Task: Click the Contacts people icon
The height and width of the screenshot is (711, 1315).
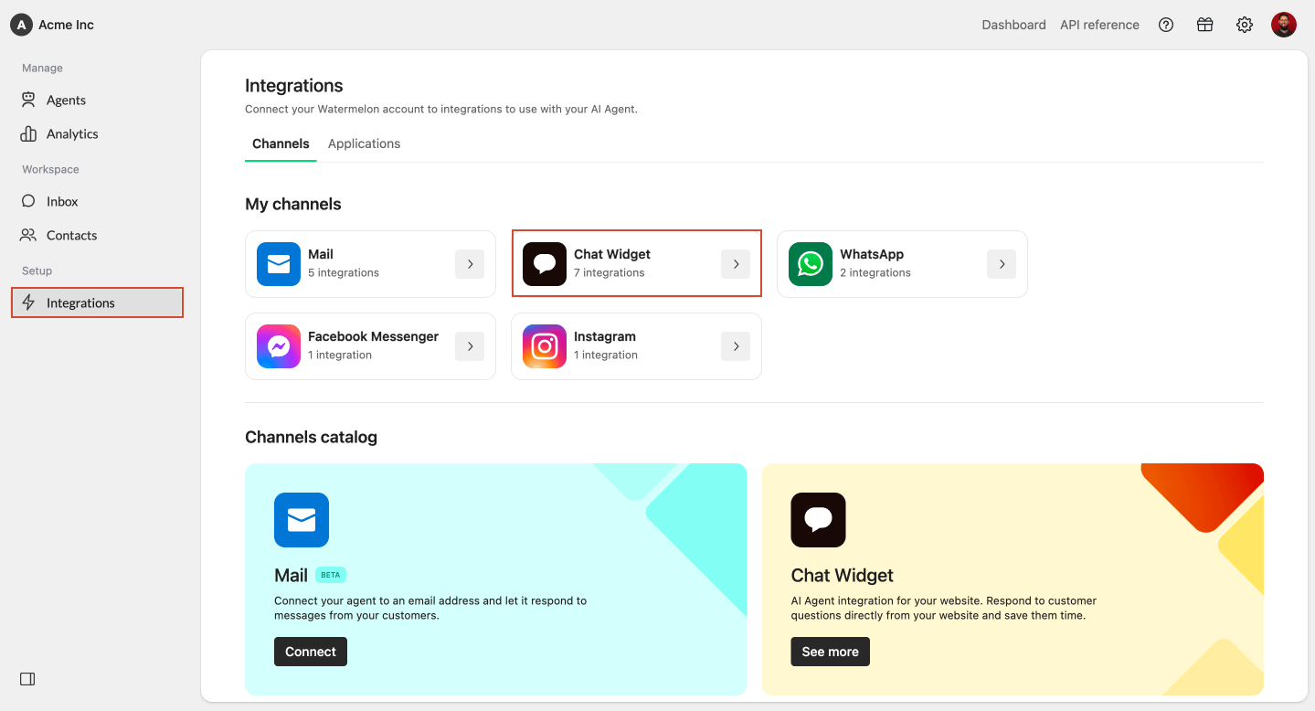Action: (28, 235)
